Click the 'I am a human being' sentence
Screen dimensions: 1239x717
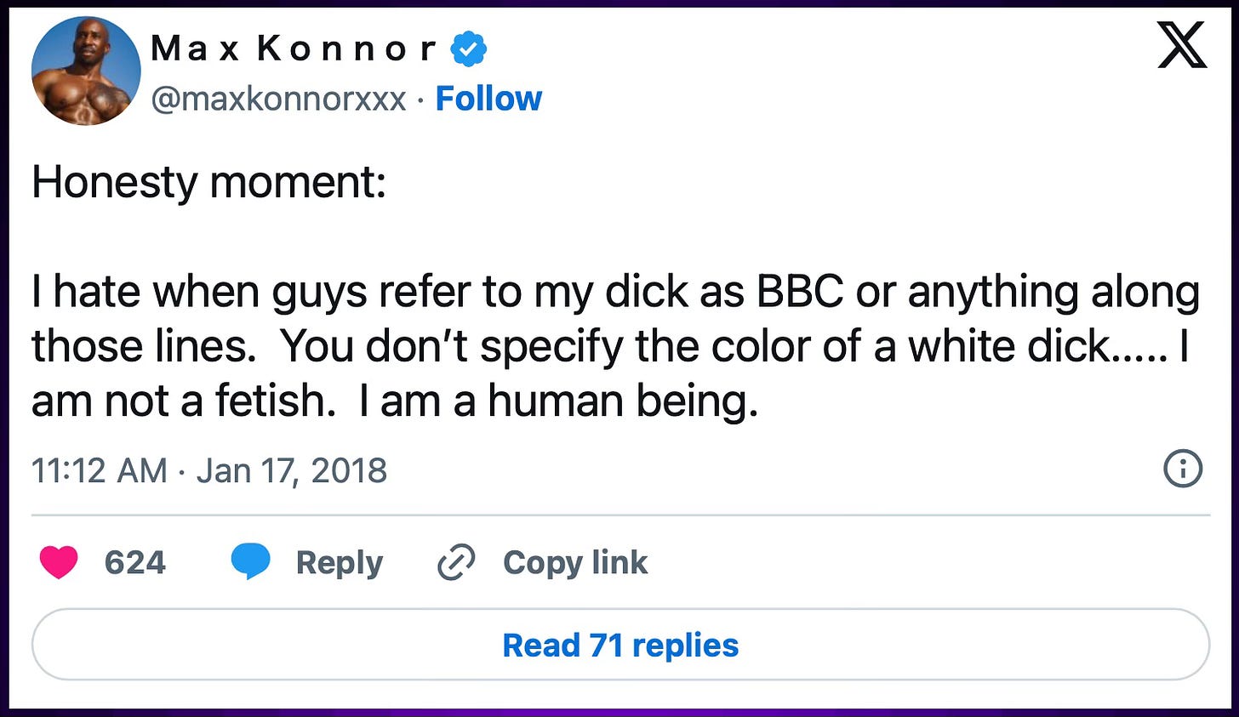point(557,401)
